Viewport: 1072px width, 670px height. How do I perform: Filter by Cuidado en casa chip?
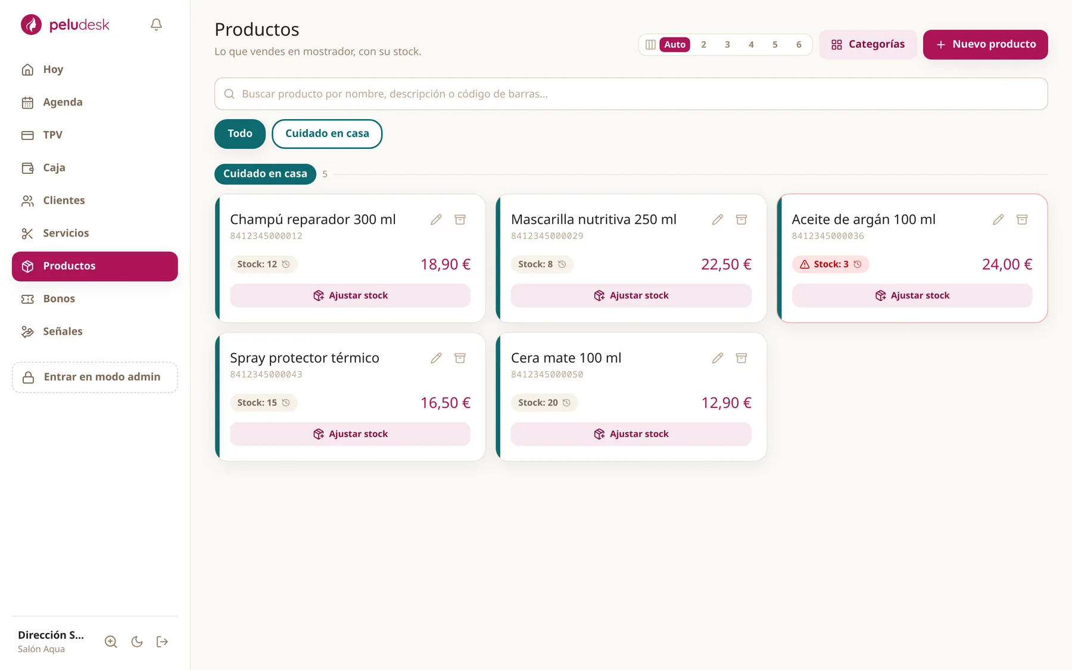coord(327,134)
